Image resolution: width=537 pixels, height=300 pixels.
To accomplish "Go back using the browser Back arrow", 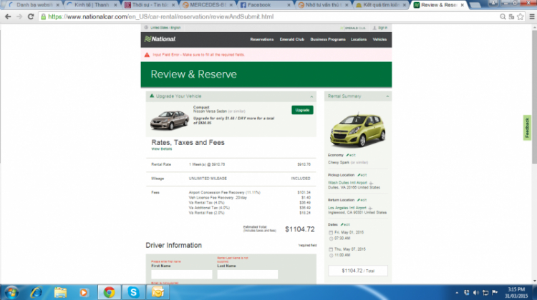I will pyautogui.click(x=8, y=16).
